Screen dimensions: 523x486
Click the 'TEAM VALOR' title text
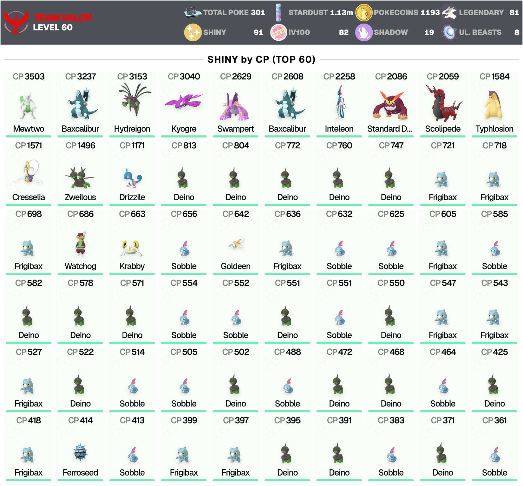(x=63, y=18)
